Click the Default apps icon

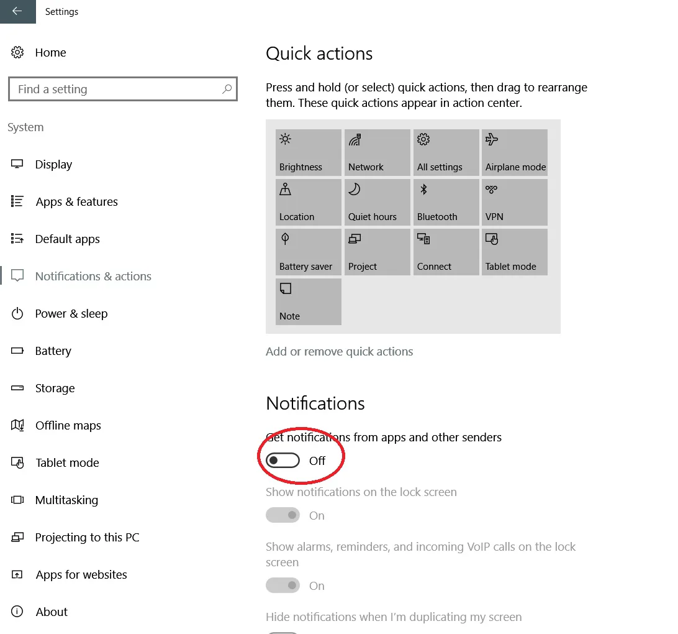[17, 239]
